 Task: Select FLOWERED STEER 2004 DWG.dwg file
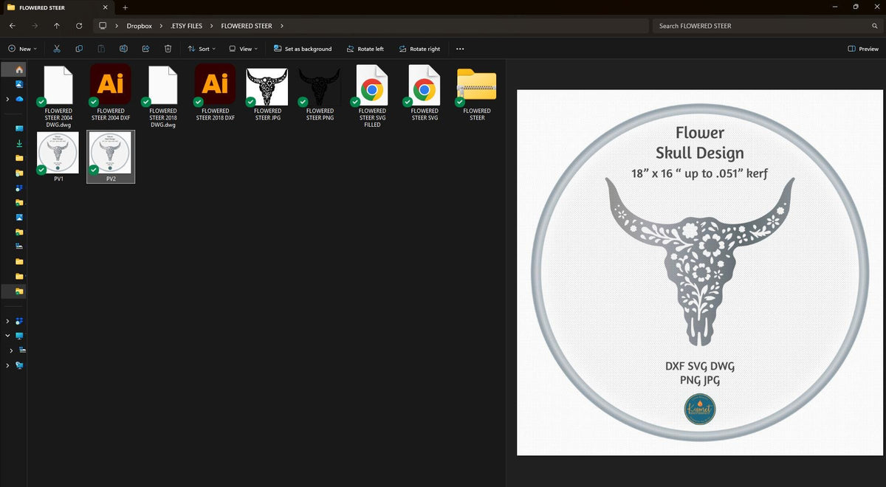pos(58,97)
